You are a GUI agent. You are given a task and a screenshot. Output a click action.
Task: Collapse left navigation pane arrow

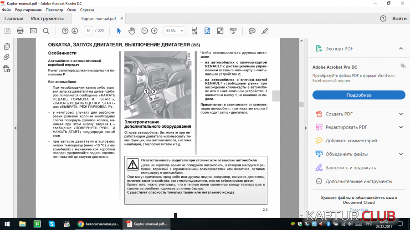pyautogui.click(x=15, y=128)
